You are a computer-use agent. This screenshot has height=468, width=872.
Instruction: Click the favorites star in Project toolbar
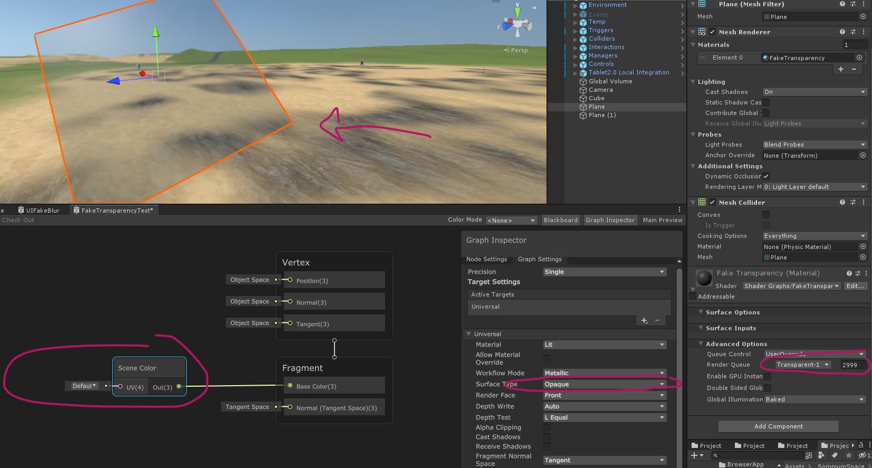(x=848, y=455)
